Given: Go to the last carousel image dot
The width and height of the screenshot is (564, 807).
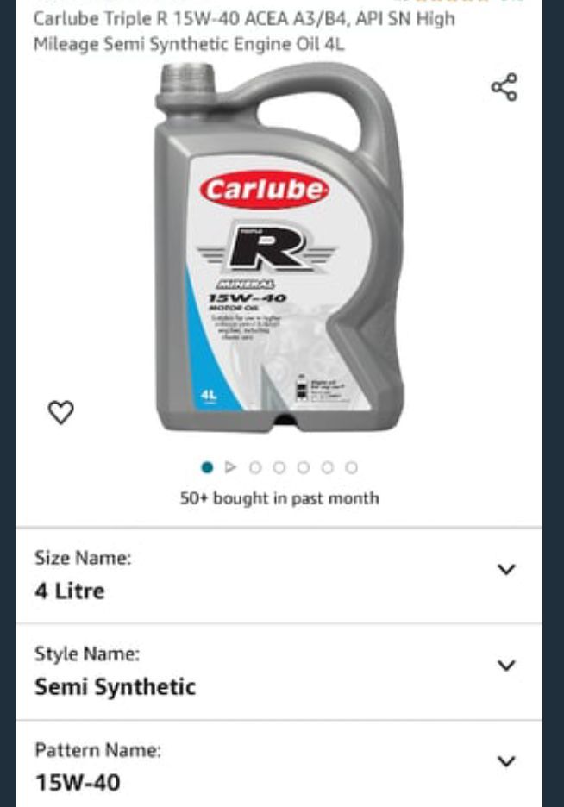Looking at the screenshot, I should [x=352, y=467].
